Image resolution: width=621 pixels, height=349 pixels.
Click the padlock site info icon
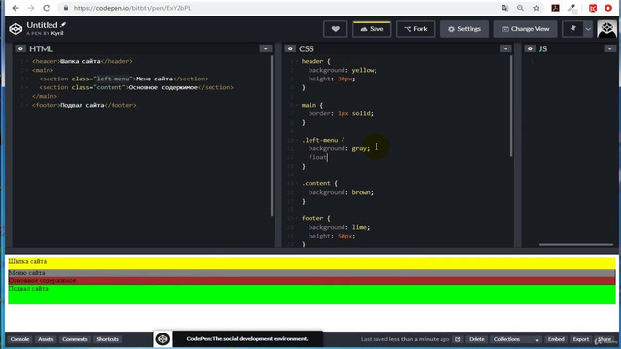pos(66,8)
